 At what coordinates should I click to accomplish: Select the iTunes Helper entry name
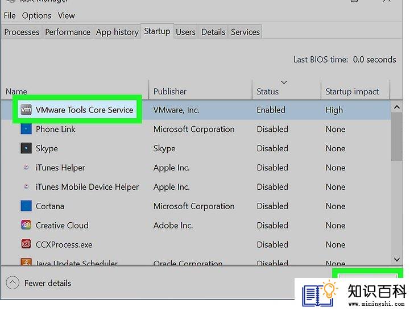pos(60,168)
